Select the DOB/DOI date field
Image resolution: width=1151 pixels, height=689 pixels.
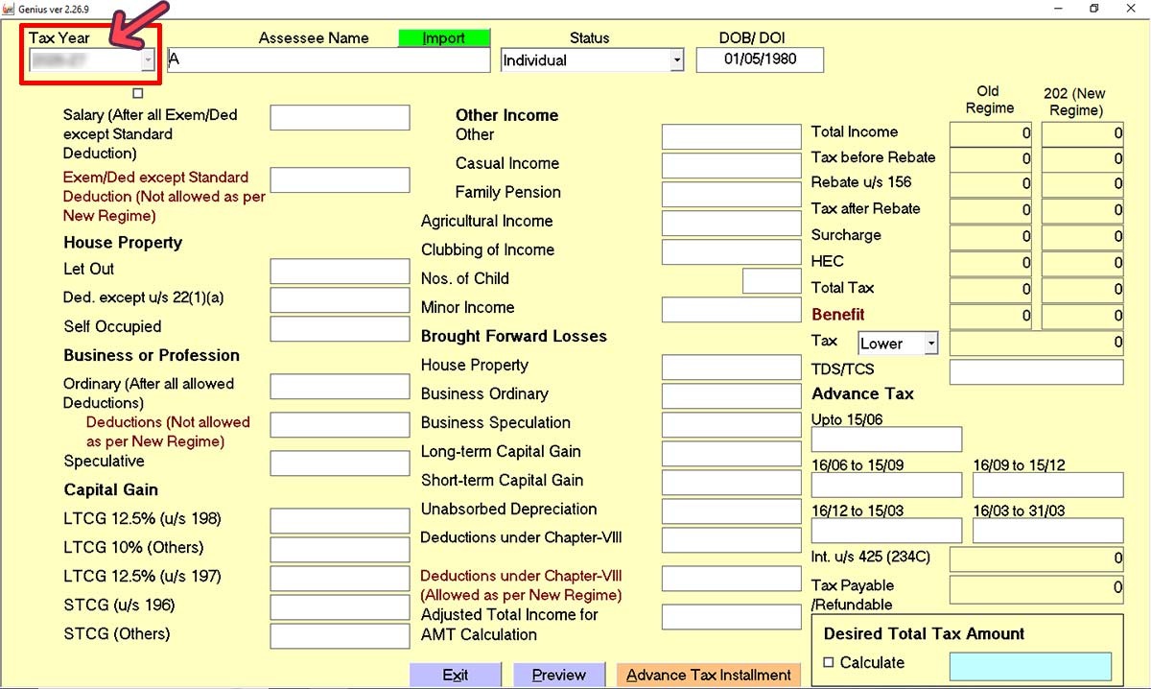click(x=760, y=59)
